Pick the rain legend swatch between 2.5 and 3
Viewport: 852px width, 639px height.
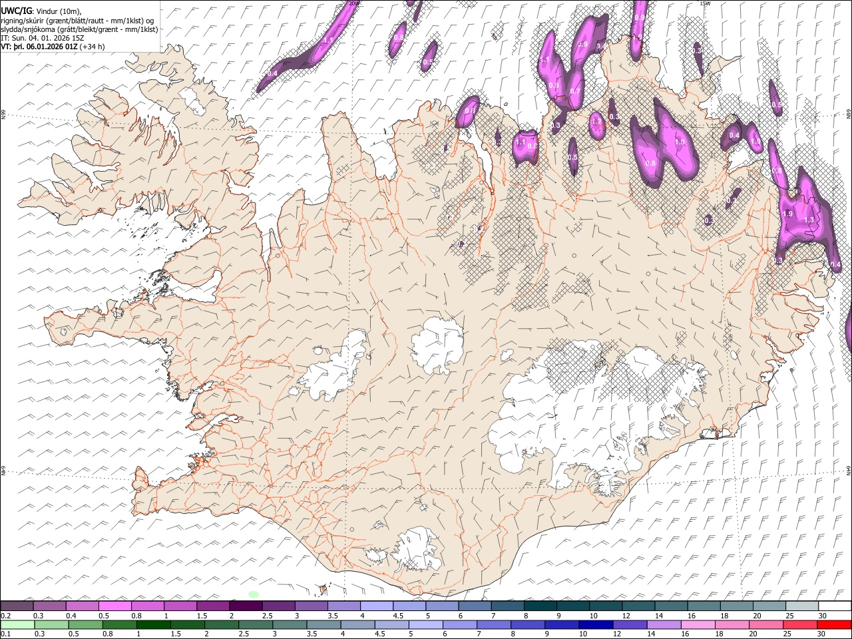256,624
